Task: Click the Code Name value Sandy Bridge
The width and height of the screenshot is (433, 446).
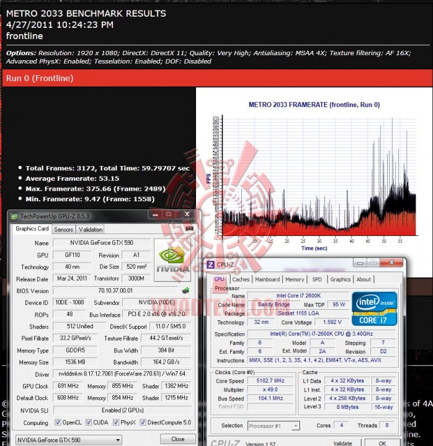Action: 274,304
